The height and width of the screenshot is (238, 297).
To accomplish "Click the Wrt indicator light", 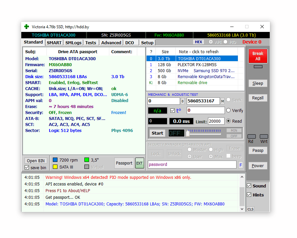I will point(264,136).
